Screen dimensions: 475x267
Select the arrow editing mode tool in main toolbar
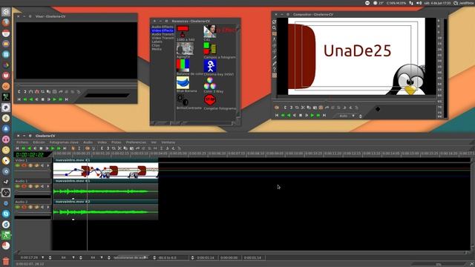pos(73,148)
